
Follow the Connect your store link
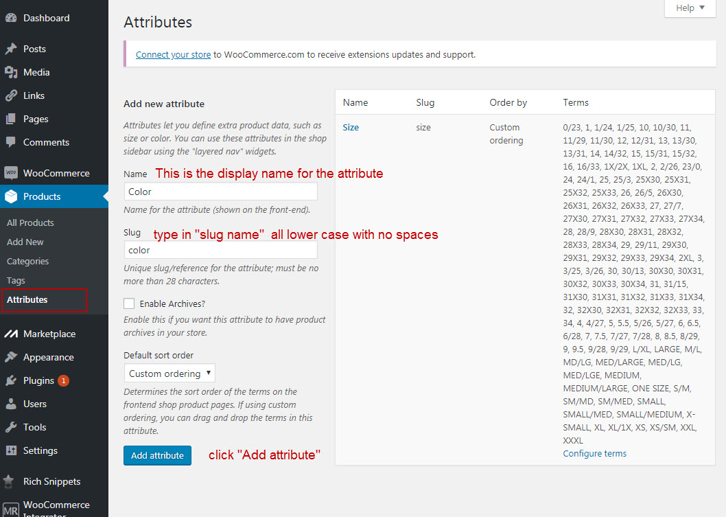(x=173, y=55)
